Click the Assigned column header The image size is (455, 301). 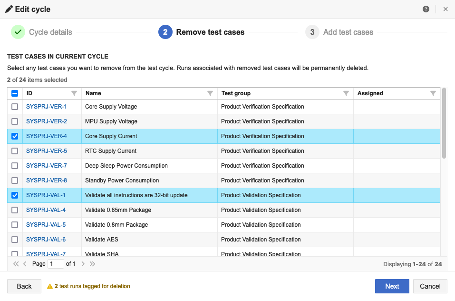[x=397, y=93]
